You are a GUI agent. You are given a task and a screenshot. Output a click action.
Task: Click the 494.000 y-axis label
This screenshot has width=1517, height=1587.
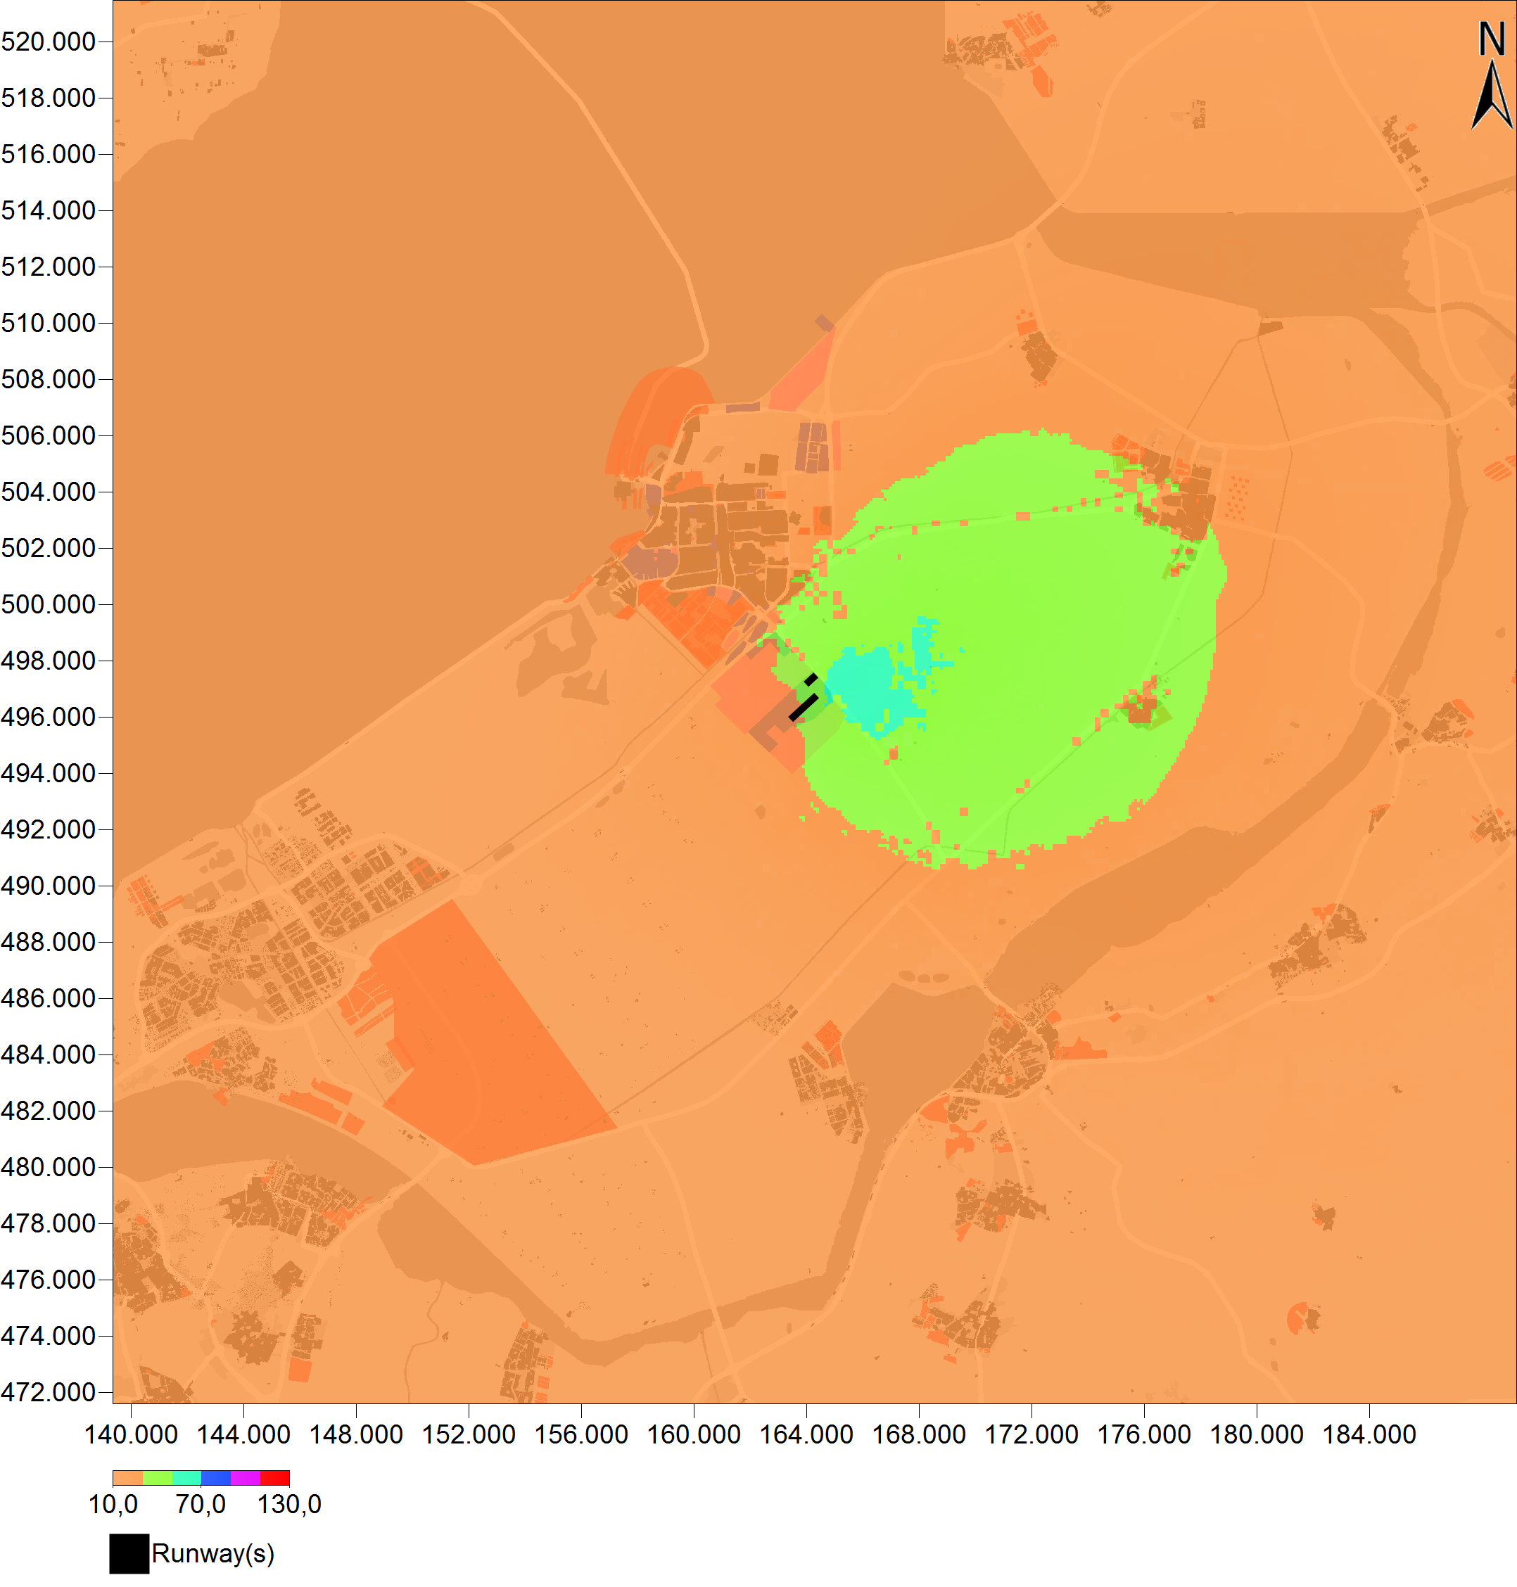click(49, 774)
